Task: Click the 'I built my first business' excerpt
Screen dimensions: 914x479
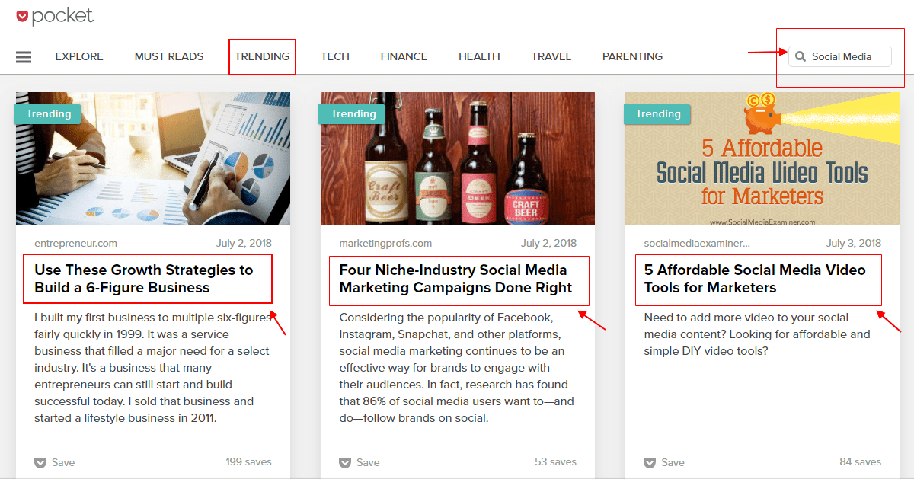Action: pos(152,368)
